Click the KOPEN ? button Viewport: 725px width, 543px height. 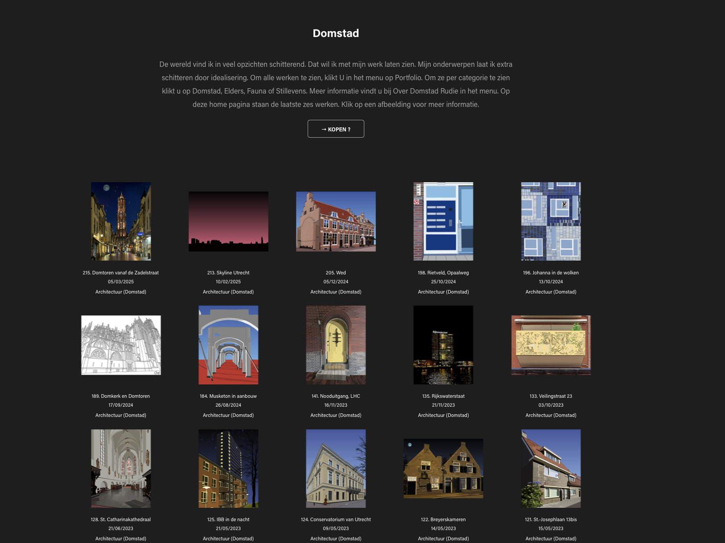point(336,129)
